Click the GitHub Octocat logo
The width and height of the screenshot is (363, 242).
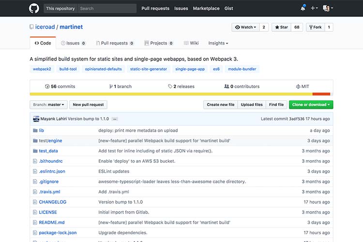point(34,8)
